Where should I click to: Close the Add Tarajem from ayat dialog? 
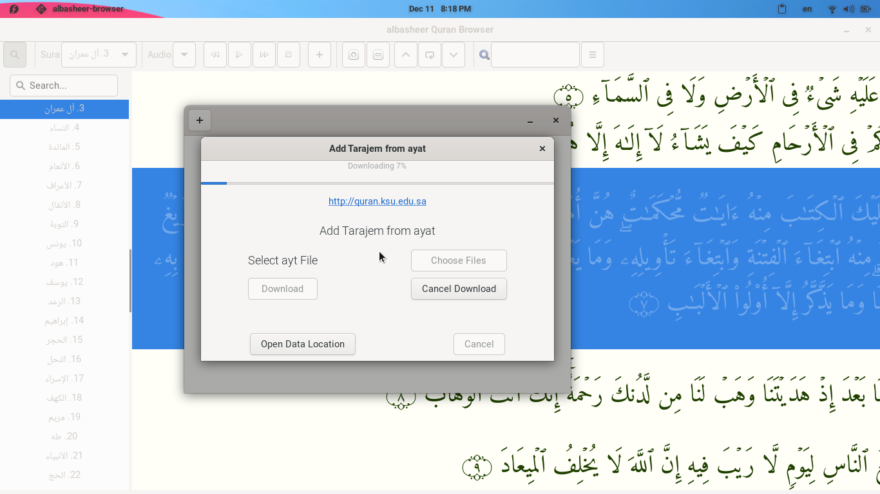point(542,149)
